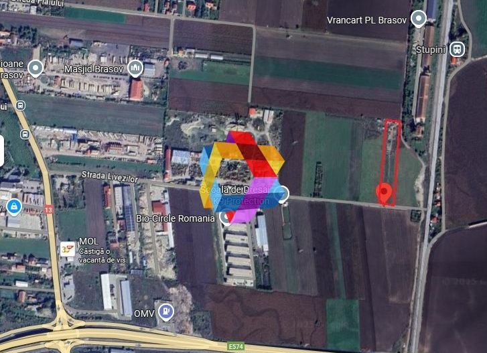
Task: Select the Masjid Brasov text label
Action: [94, 69]
